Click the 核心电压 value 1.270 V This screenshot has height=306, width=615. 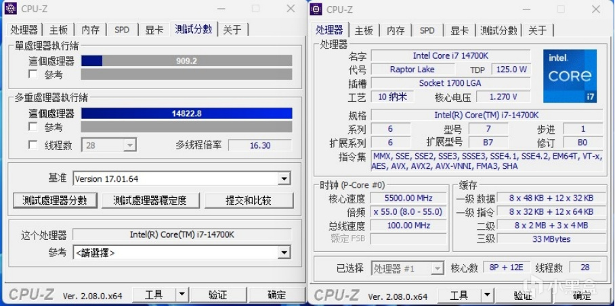[x=503, y=97]
